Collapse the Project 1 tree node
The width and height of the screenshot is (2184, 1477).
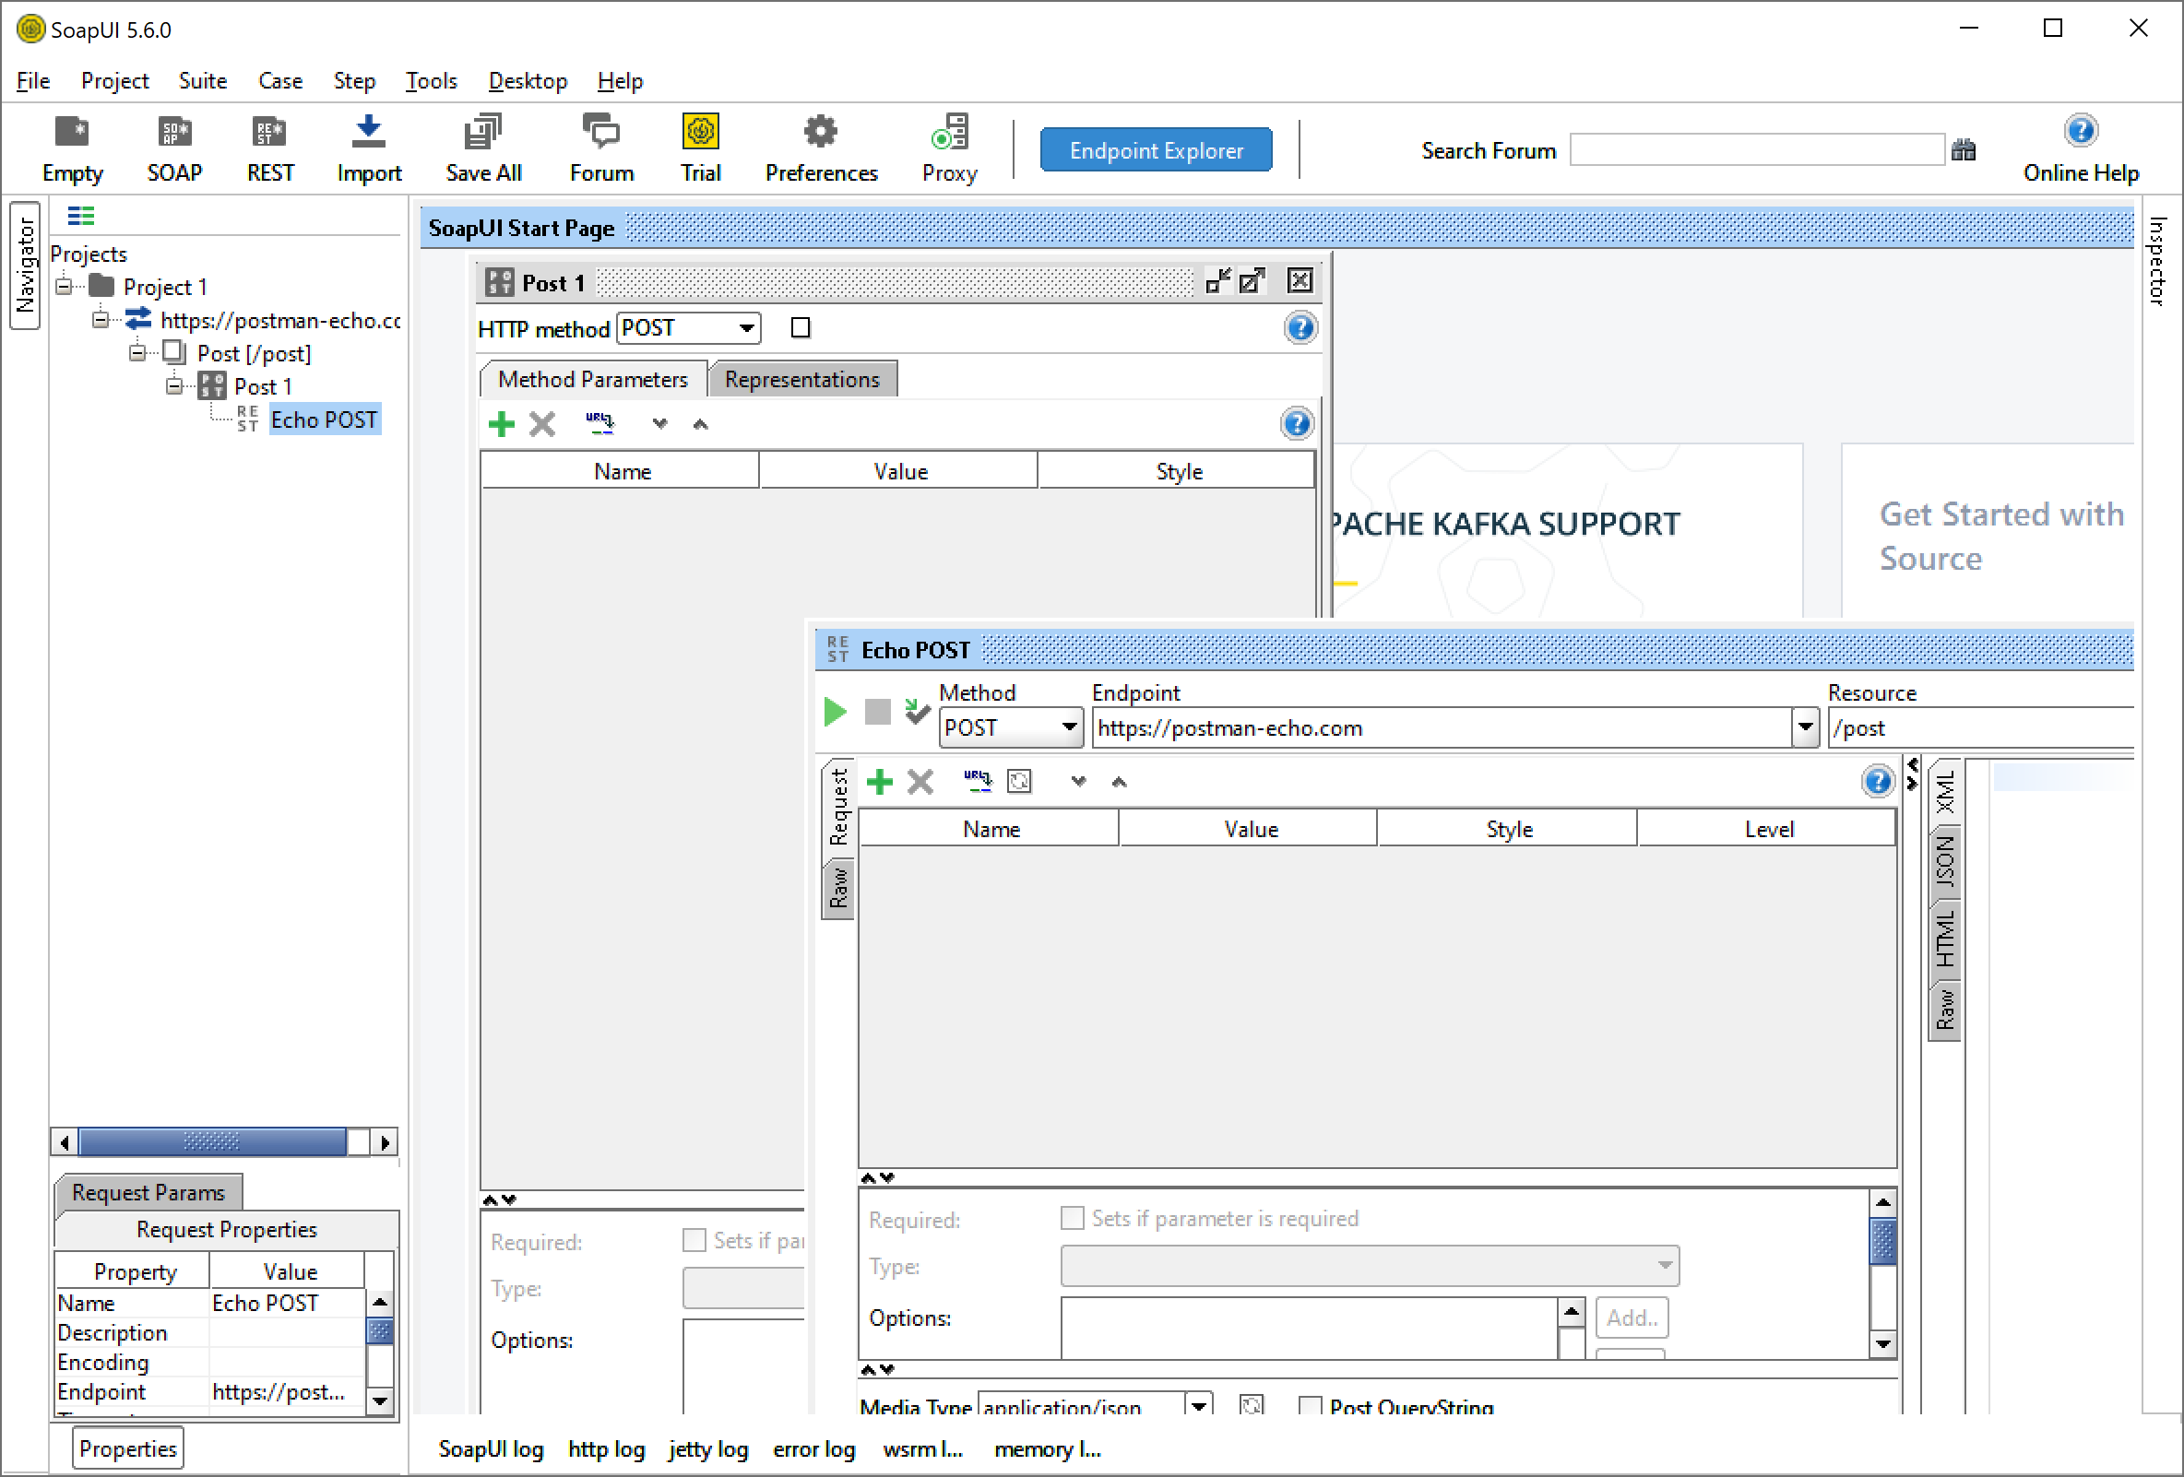pos(64,286)
